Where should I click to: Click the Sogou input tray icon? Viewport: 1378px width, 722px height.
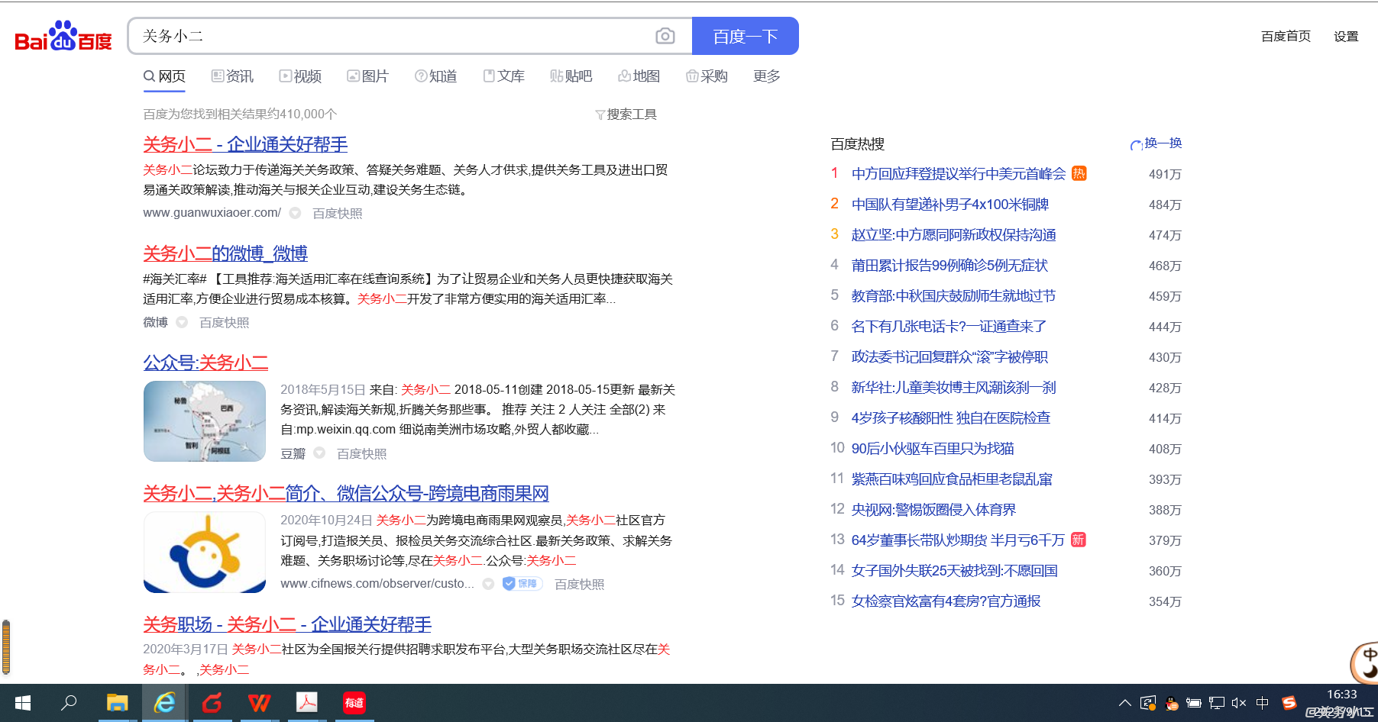[1289, 703]
